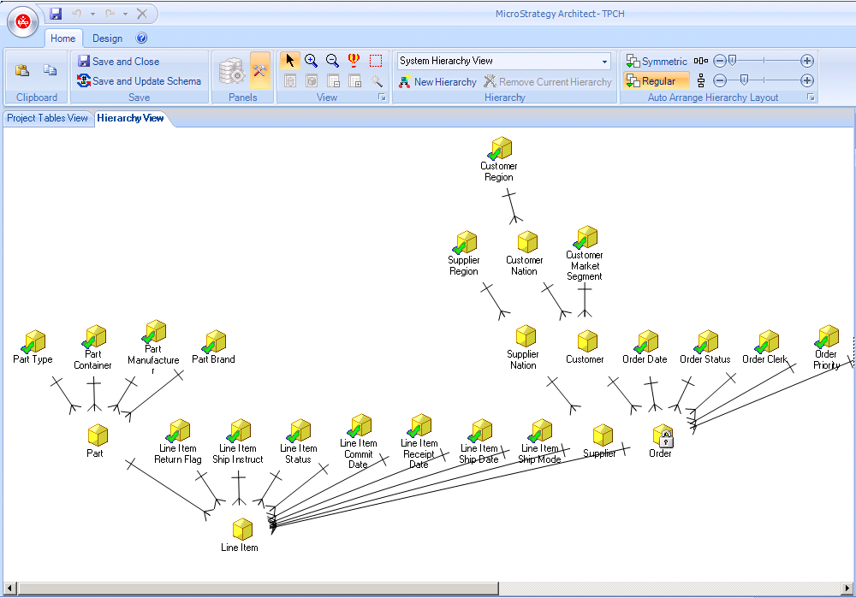
Task: Click the Undo arrow icon
Action: pyautogui.click(x=76, y=14)
